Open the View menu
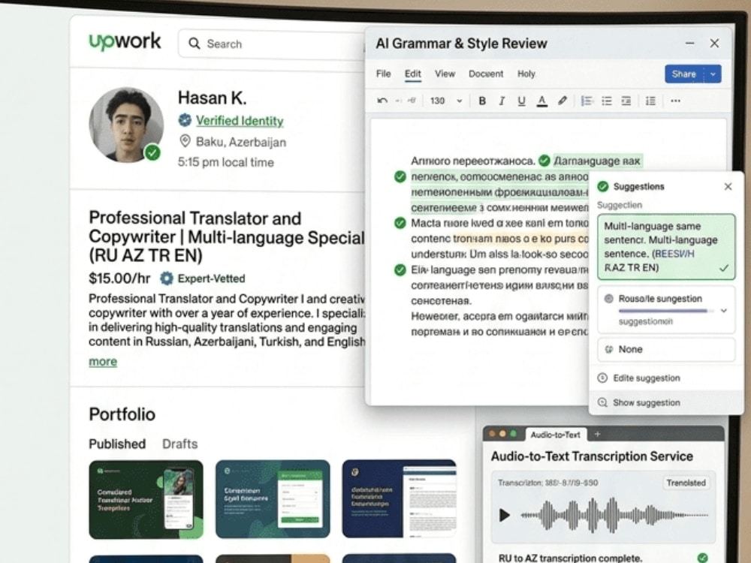Viewport: 751px width, 563px height. [x=445, y=74]
